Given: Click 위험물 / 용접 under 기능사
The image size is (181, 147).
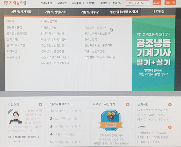Looking at the screenshot, I should [14, 28].
